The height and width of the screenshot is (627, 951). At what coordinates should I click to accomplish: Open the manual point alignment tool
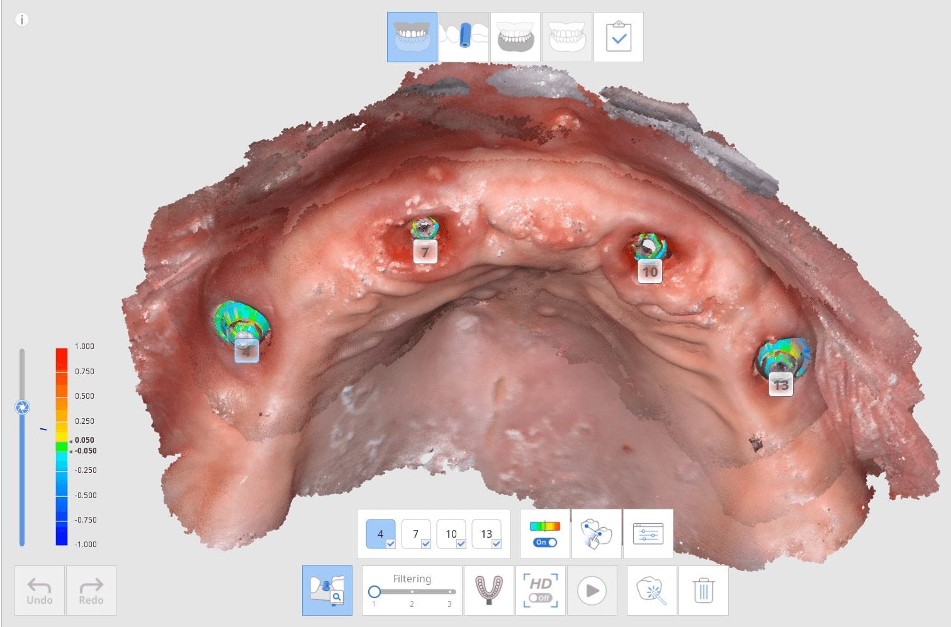(x=596, y=534)
